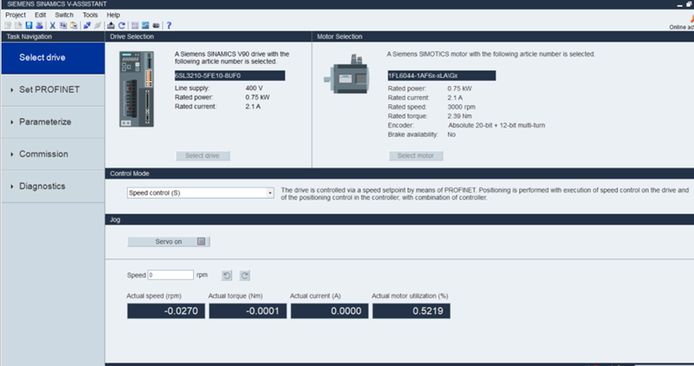Open the parameter list view icon
694x366 pixels.
click(135, 25)
